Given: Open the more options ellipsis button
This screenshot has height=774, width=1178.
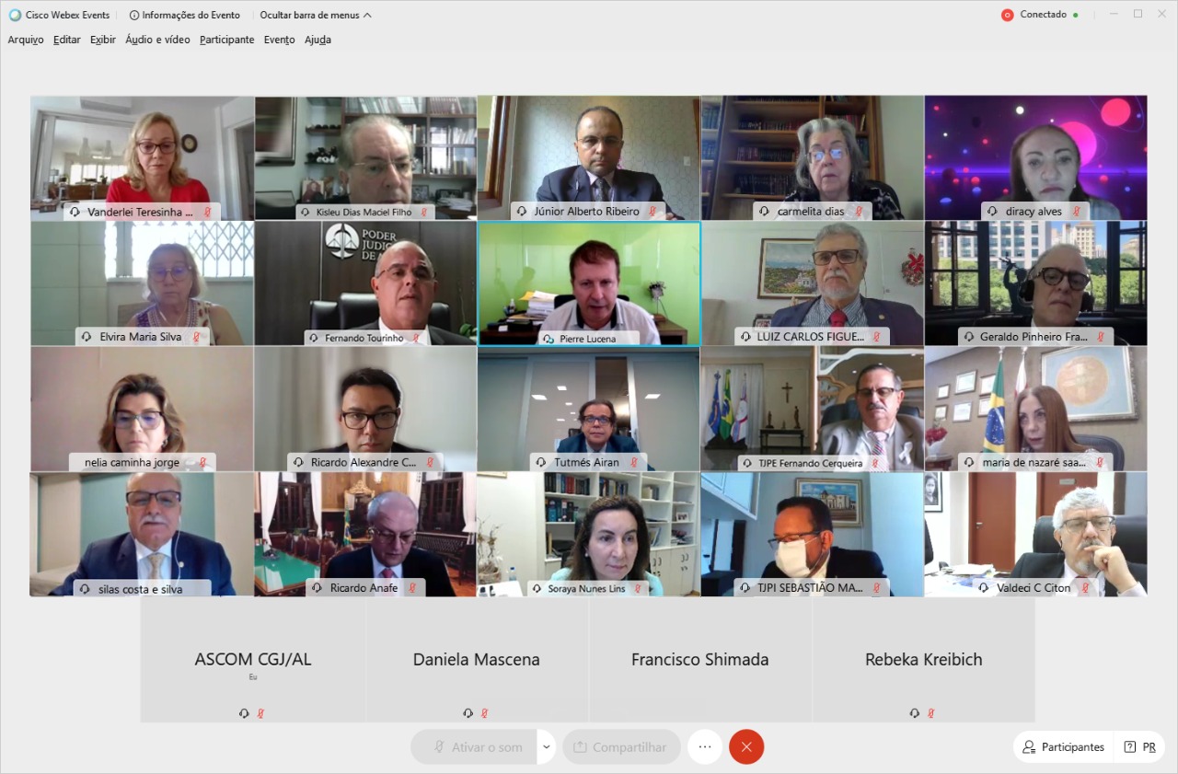Looking at the screenshot, I should (705, 747).
